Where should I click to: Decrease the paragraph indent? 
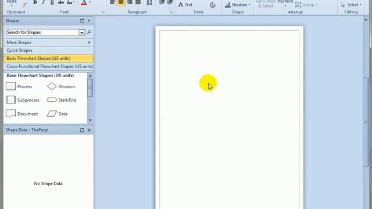tap(162, 2)
